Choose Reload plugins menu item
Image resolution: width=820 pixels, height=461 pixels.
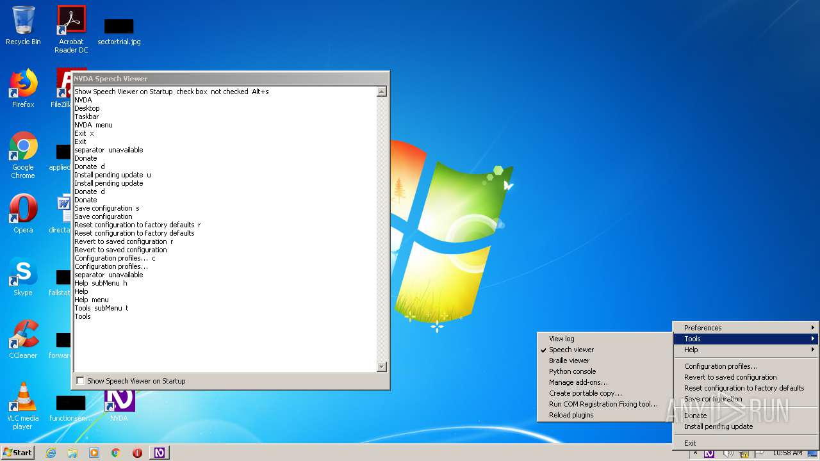point(605,415)
